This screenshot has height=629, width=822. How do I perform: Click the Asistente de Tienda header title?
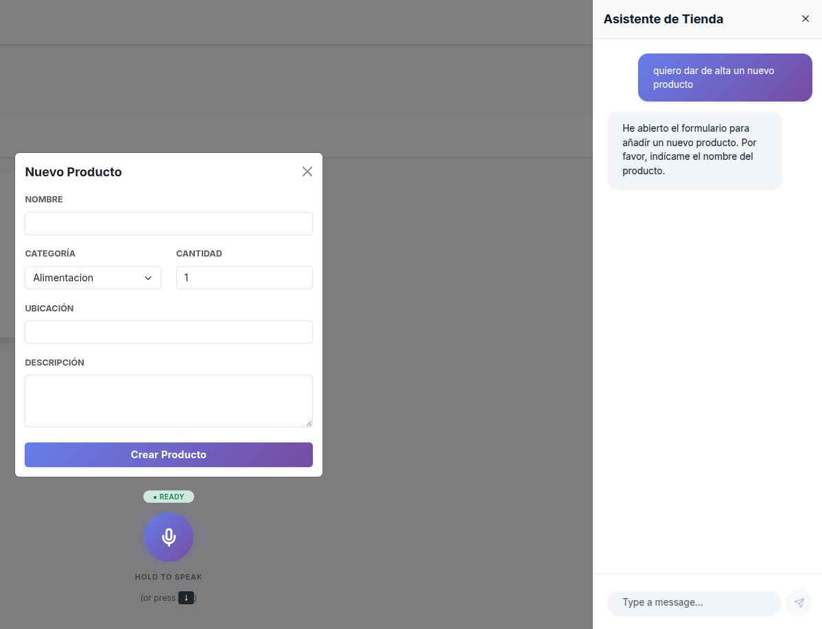663,19
